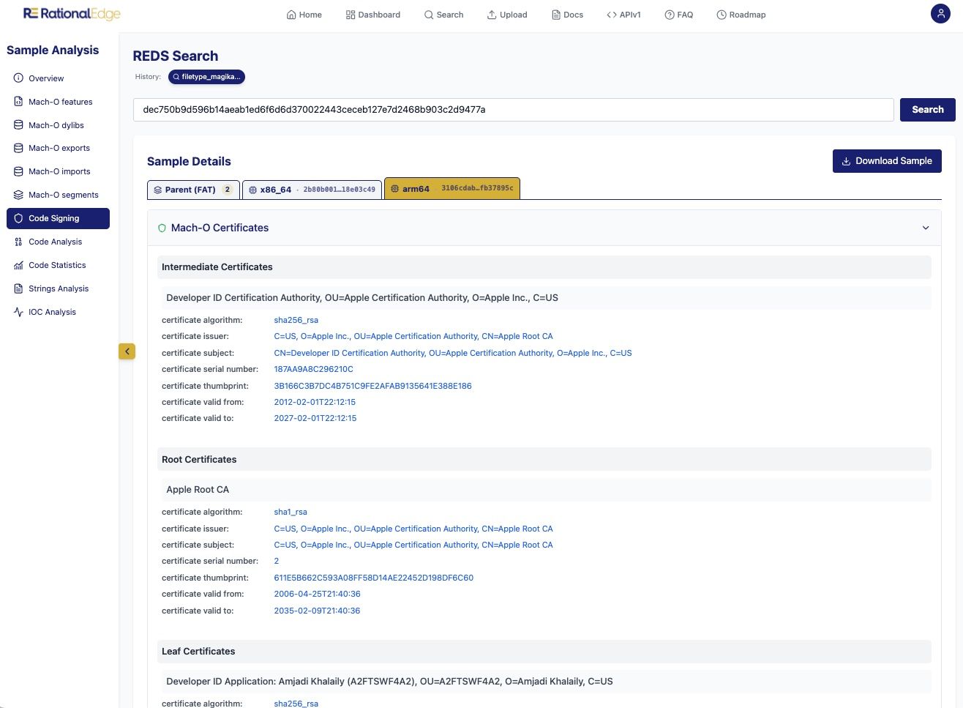Click into the REDS hash search field
The image size is (963, 708).
(512, 110)
